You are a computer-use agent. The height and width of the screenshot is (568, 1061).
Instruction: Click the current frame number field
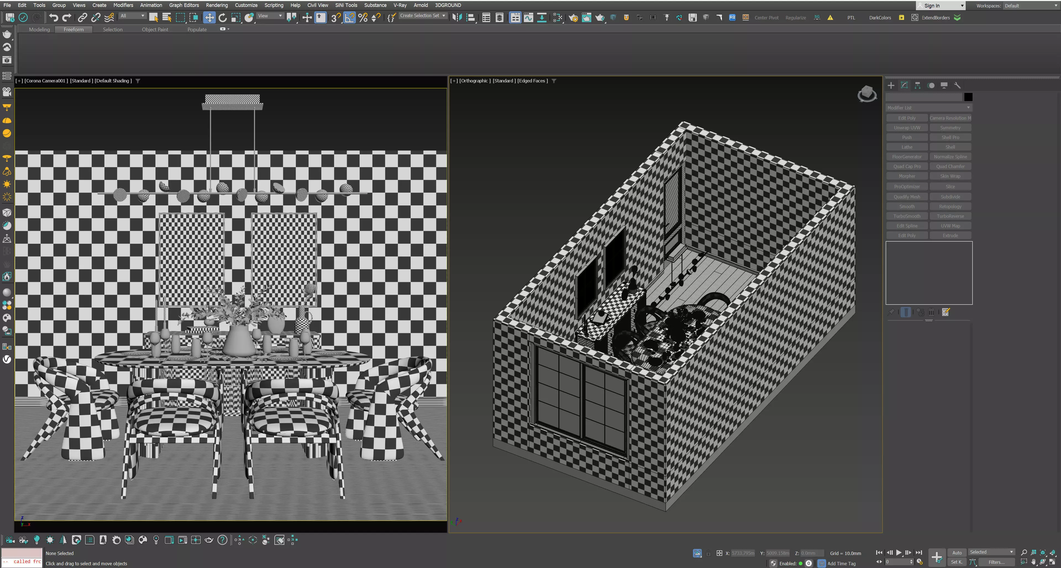896,561
